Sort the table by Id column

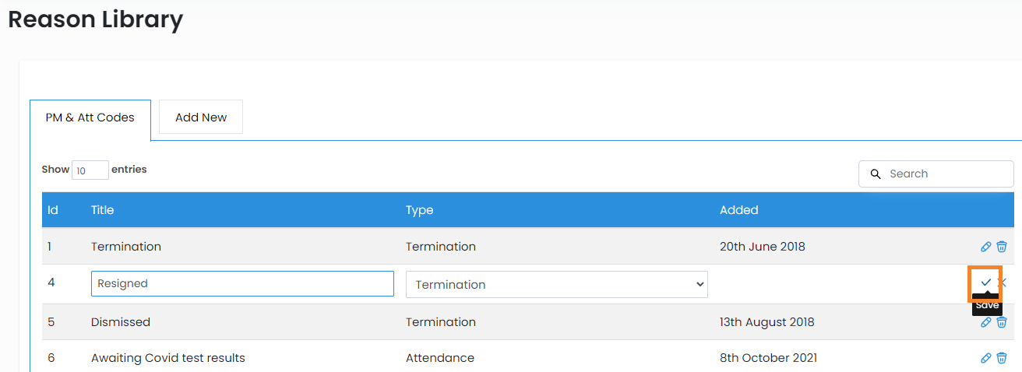pos(53,210)
